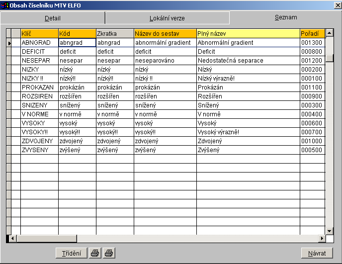
Task: Click the Kód column header
Action: pos(77,33)
